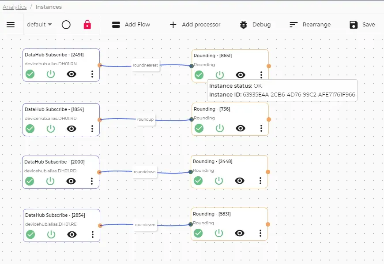Viewport: 384px width, 264px height.
Task: View Rounding [2448] with eye icon
Action: point(240,181)
